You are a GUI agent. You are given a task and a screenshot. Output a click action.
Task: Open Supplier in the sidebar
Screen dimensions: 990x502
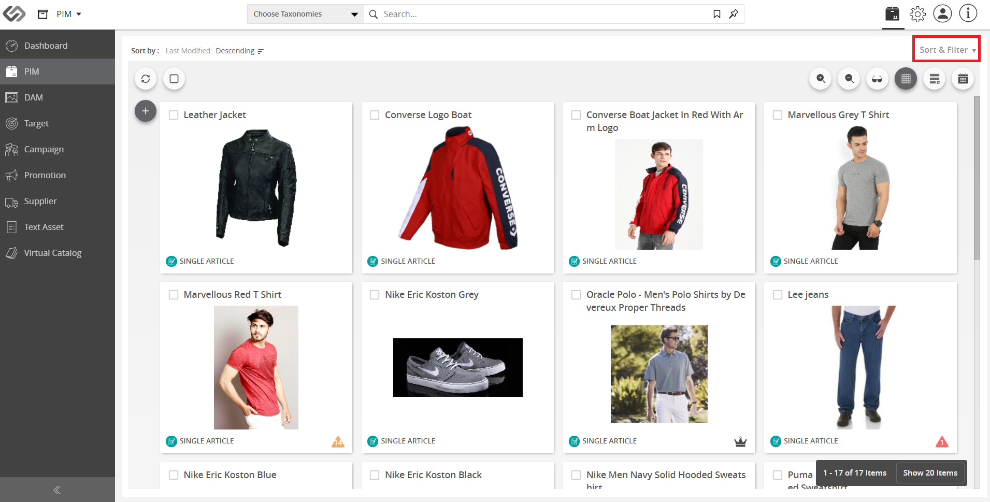[58, 201]
